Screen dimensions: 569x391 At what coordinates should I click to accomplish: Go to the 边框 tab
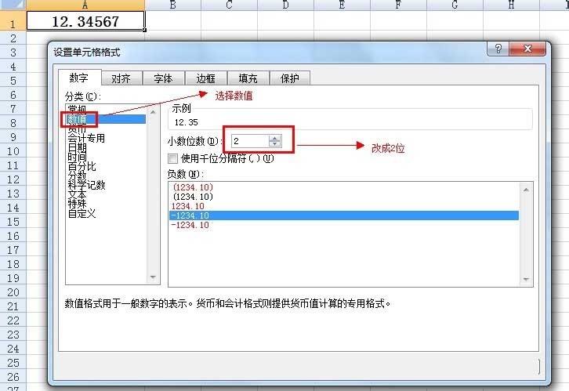(205, 78)
